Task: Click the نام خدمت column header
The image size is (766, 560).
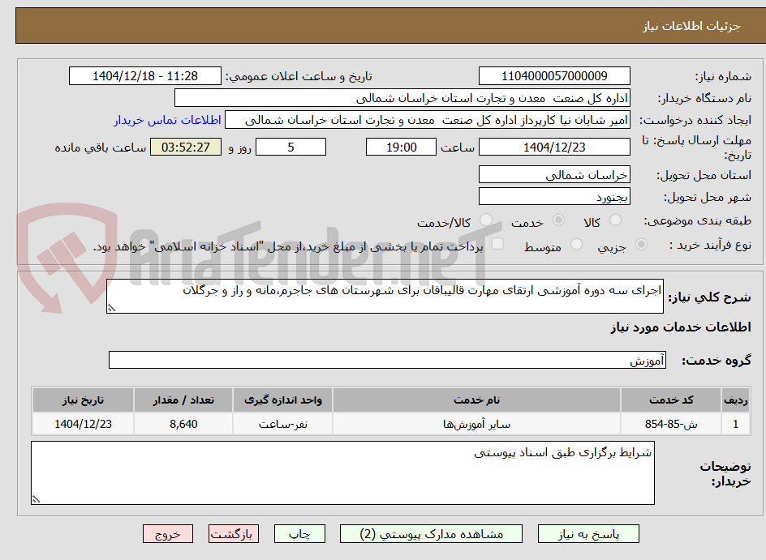Action: [x=476, y=400]
